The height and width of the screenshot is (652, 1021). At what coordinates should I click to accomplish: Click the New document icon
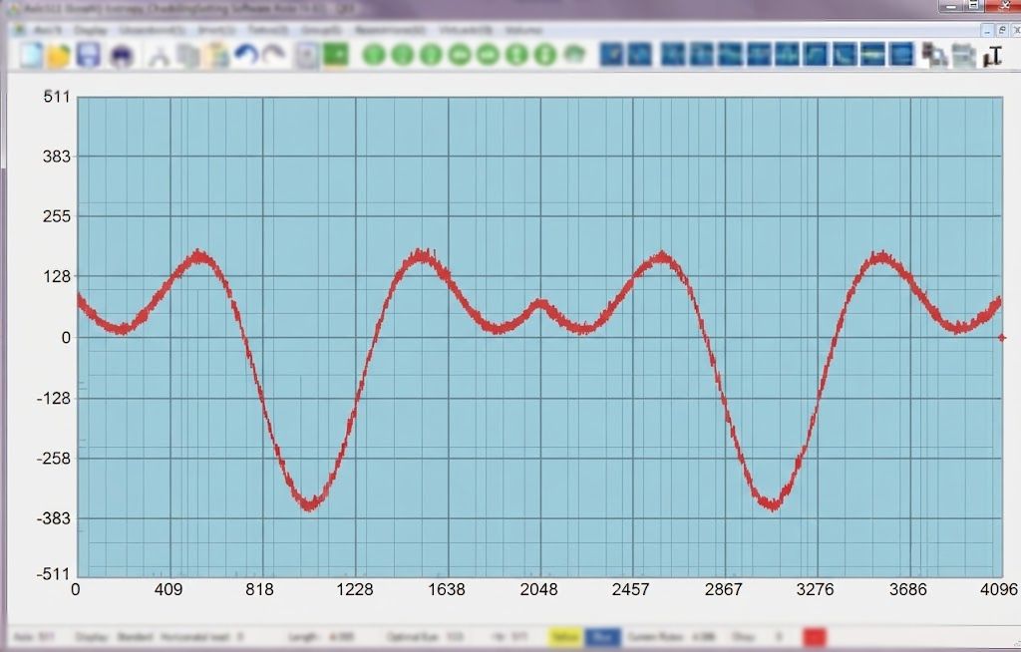click(31, 56)
